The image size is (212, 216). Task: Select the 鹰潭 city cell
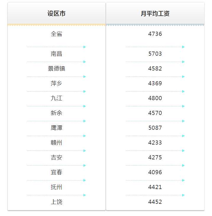click(x=56, y=128)
